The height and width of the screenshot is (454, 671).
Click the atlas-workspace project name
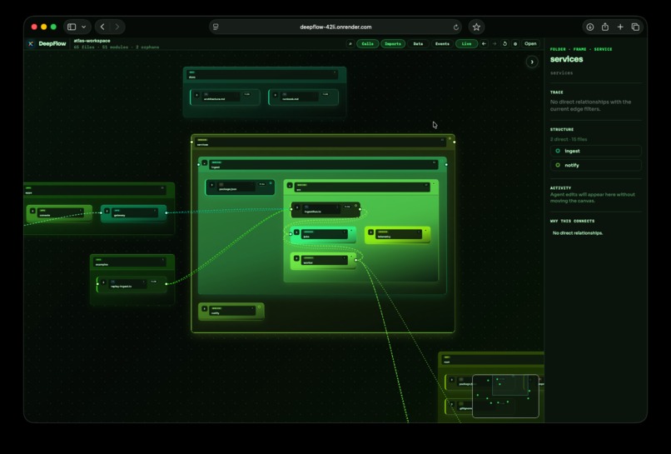[92, 41]
